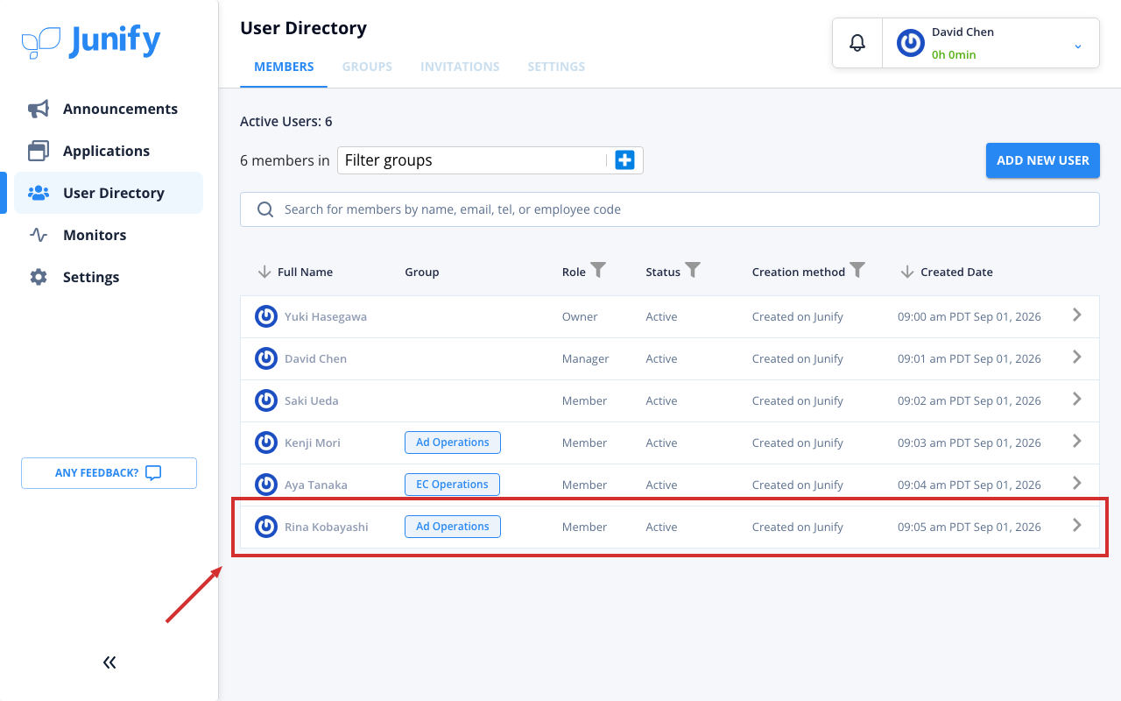Viewport: 1121px width, 701px height.
Task: Click the Applications window icon
Action: tap(39, 151)
